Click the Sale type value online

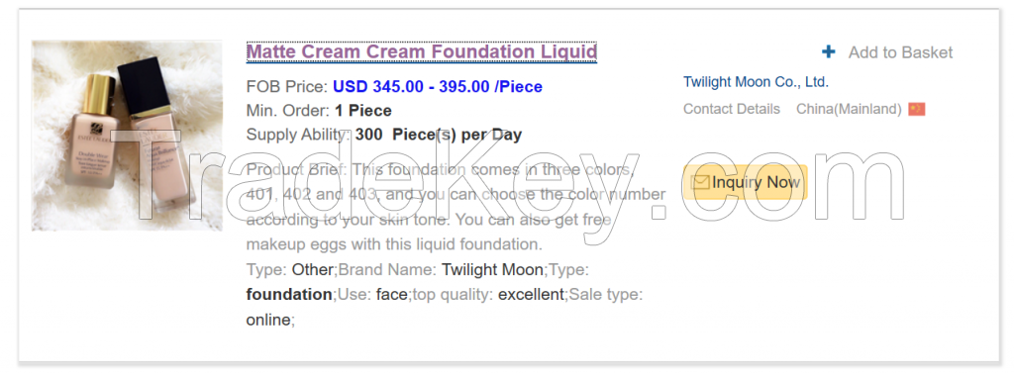(x=268, y=320)
